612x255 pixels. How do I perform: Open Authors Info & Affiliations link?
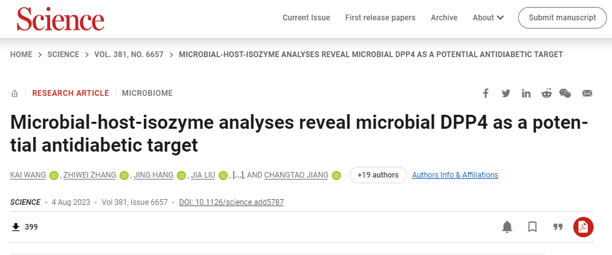(455, 175)
